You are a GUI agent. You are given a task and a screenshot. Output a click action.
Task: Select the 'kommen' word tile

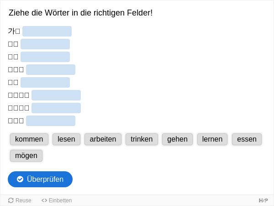pyautogui.click(x=29, y=139)
